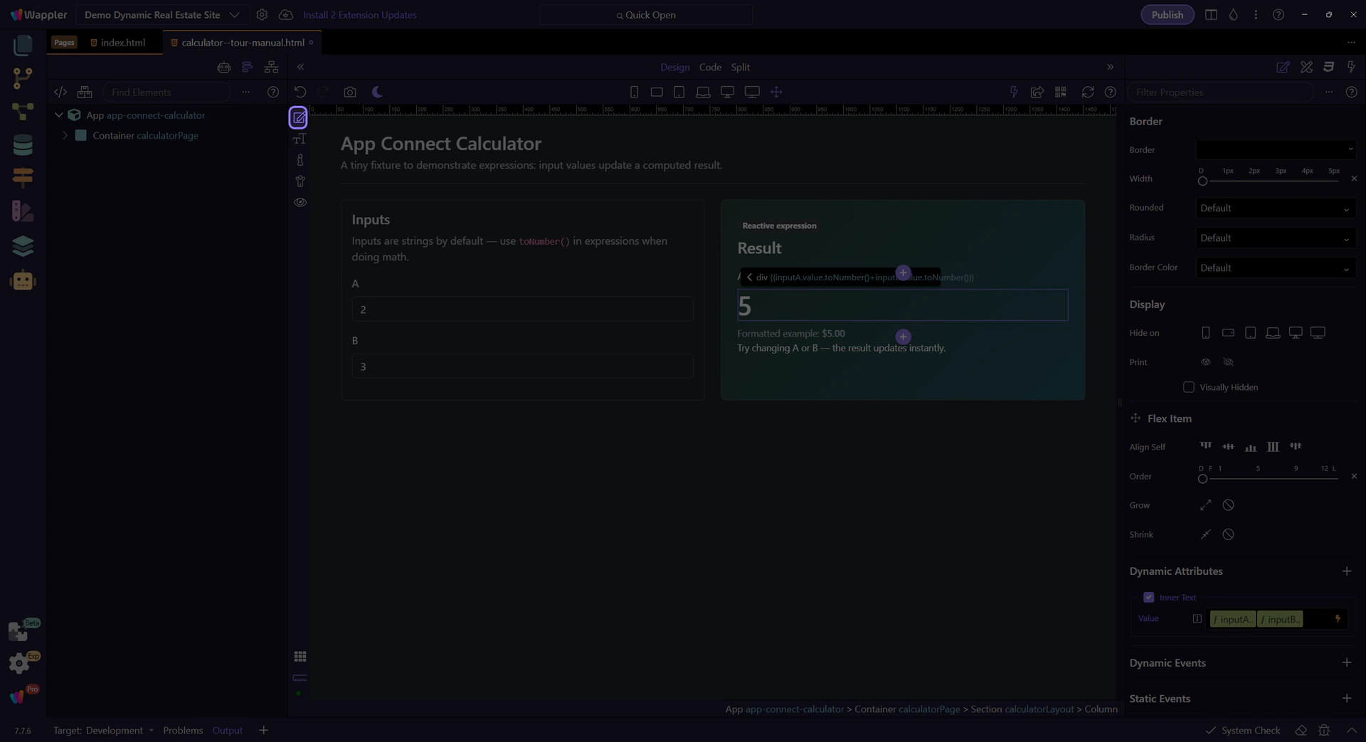Click Install 2 Extension Updates link
Screen dimensions: 1366x742
(359, 15)
